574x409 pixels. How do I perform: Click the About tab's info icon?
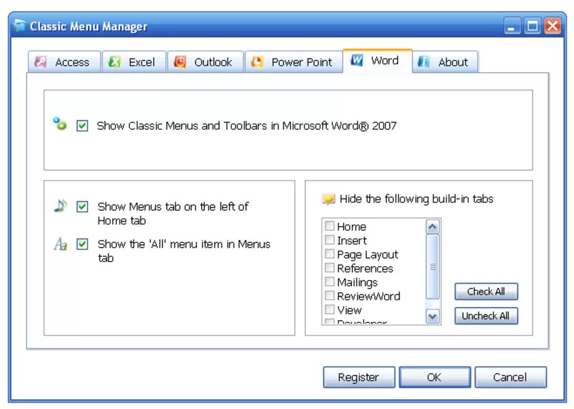click(x=424, y=62)
